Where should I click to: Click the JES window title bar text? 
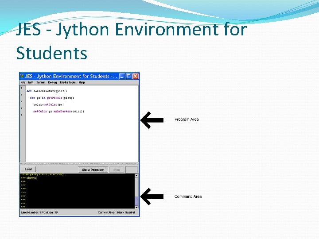71,76
